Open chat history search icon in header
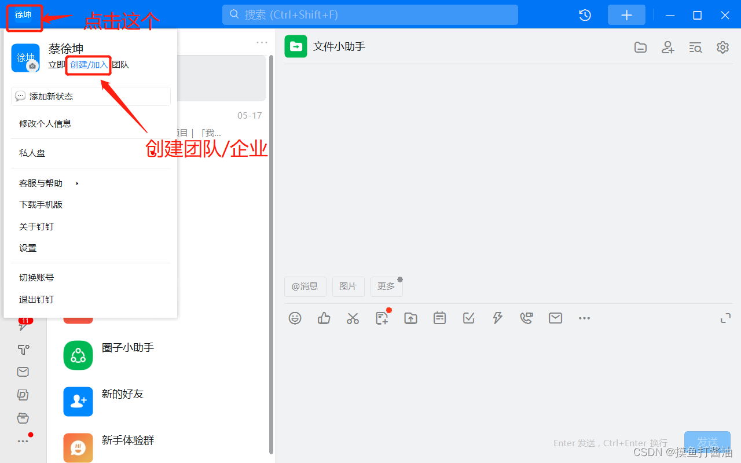The height and width of the screenshot is (463, 741). pos(695,47)
